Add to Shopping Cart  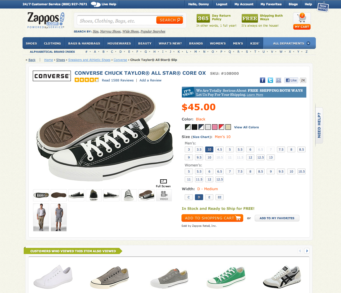coord(212,218)
